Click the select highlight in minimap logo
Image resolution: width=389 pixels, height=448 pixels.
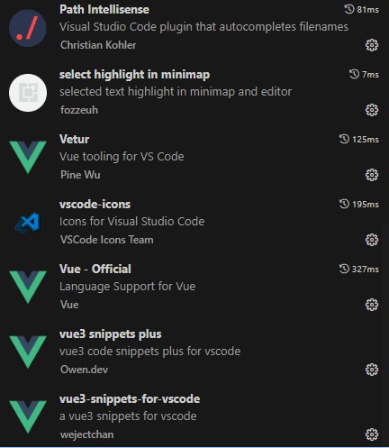coord(28,93)
